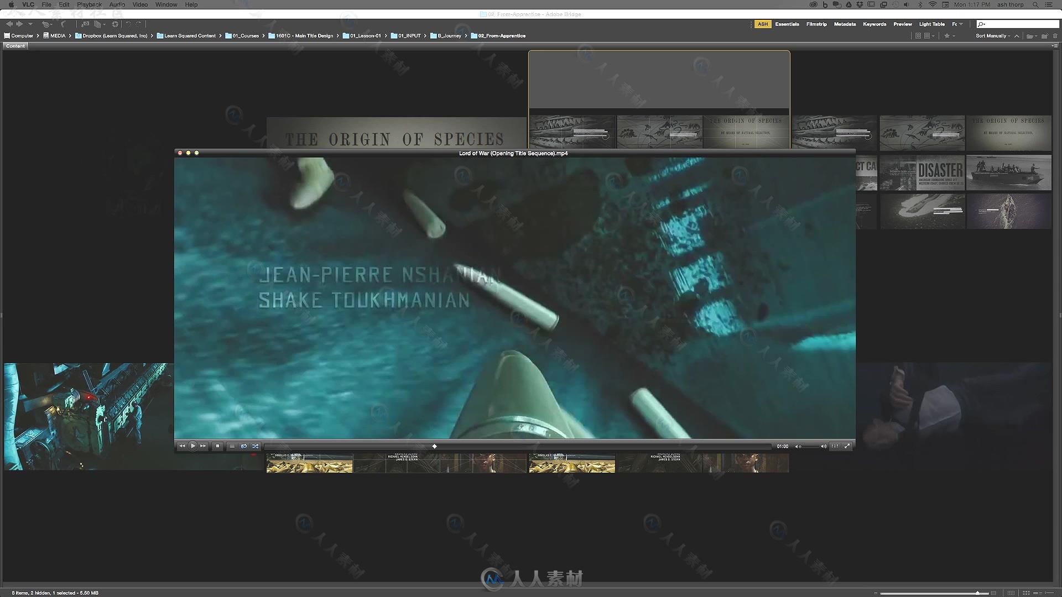Go to 01_Lesson-01 folder in path

pos(362,36)
